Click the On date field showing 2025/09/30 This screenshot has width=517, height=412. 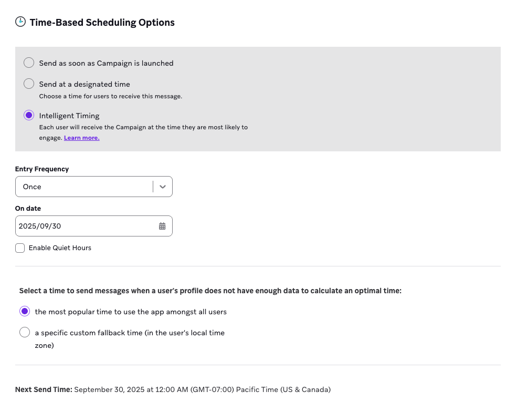[x=84, y=226]
